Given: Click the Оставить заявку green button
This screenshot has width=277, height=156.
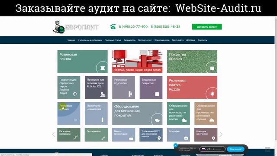Looking at the screenshot, I should [207, 27].
